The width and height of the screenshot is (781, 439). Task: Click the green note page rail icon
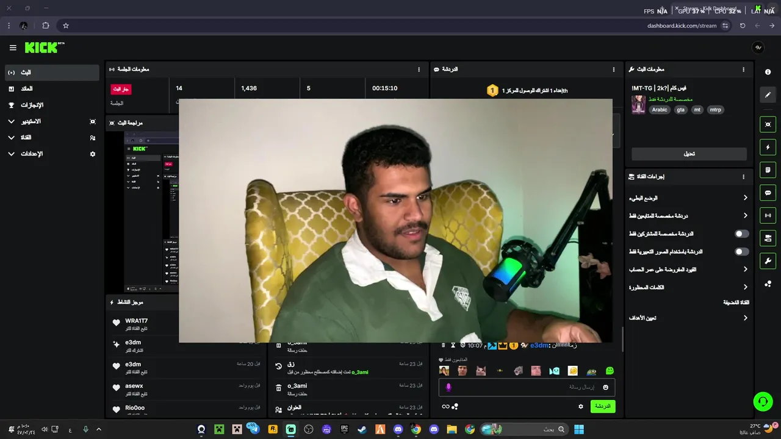(x=768, y=170)
